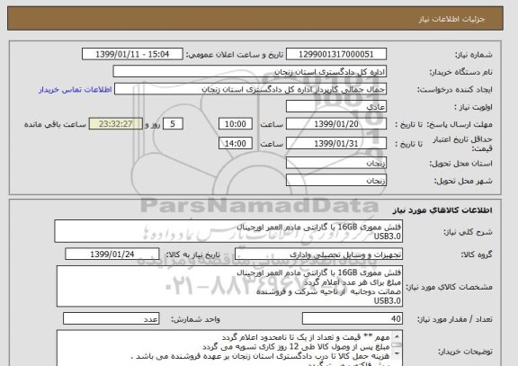518x366 pixels.
Task: Click the text ساعت باقی مانده
Action: click(55, 124)
